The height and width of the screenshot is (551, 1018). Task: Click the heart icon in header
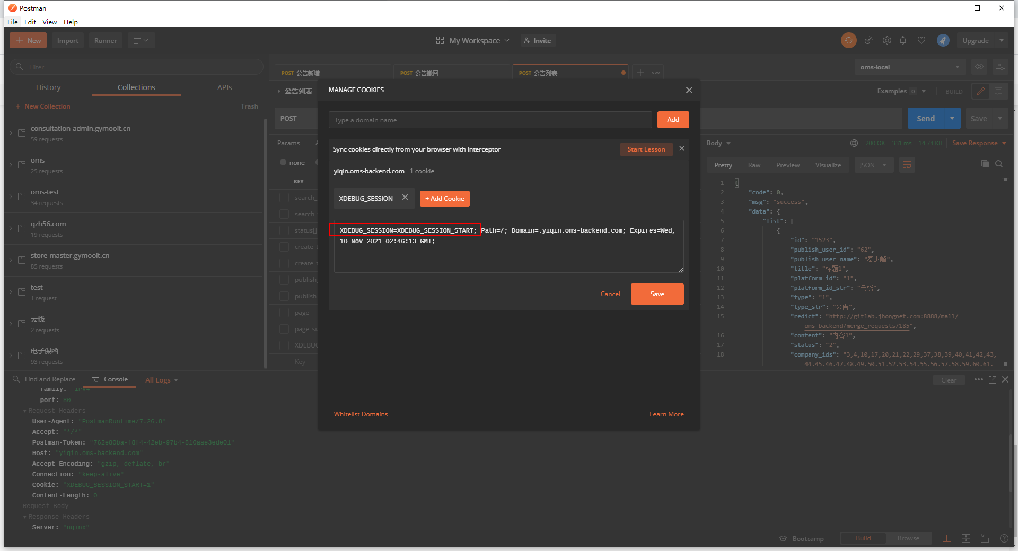coord(922,40)
